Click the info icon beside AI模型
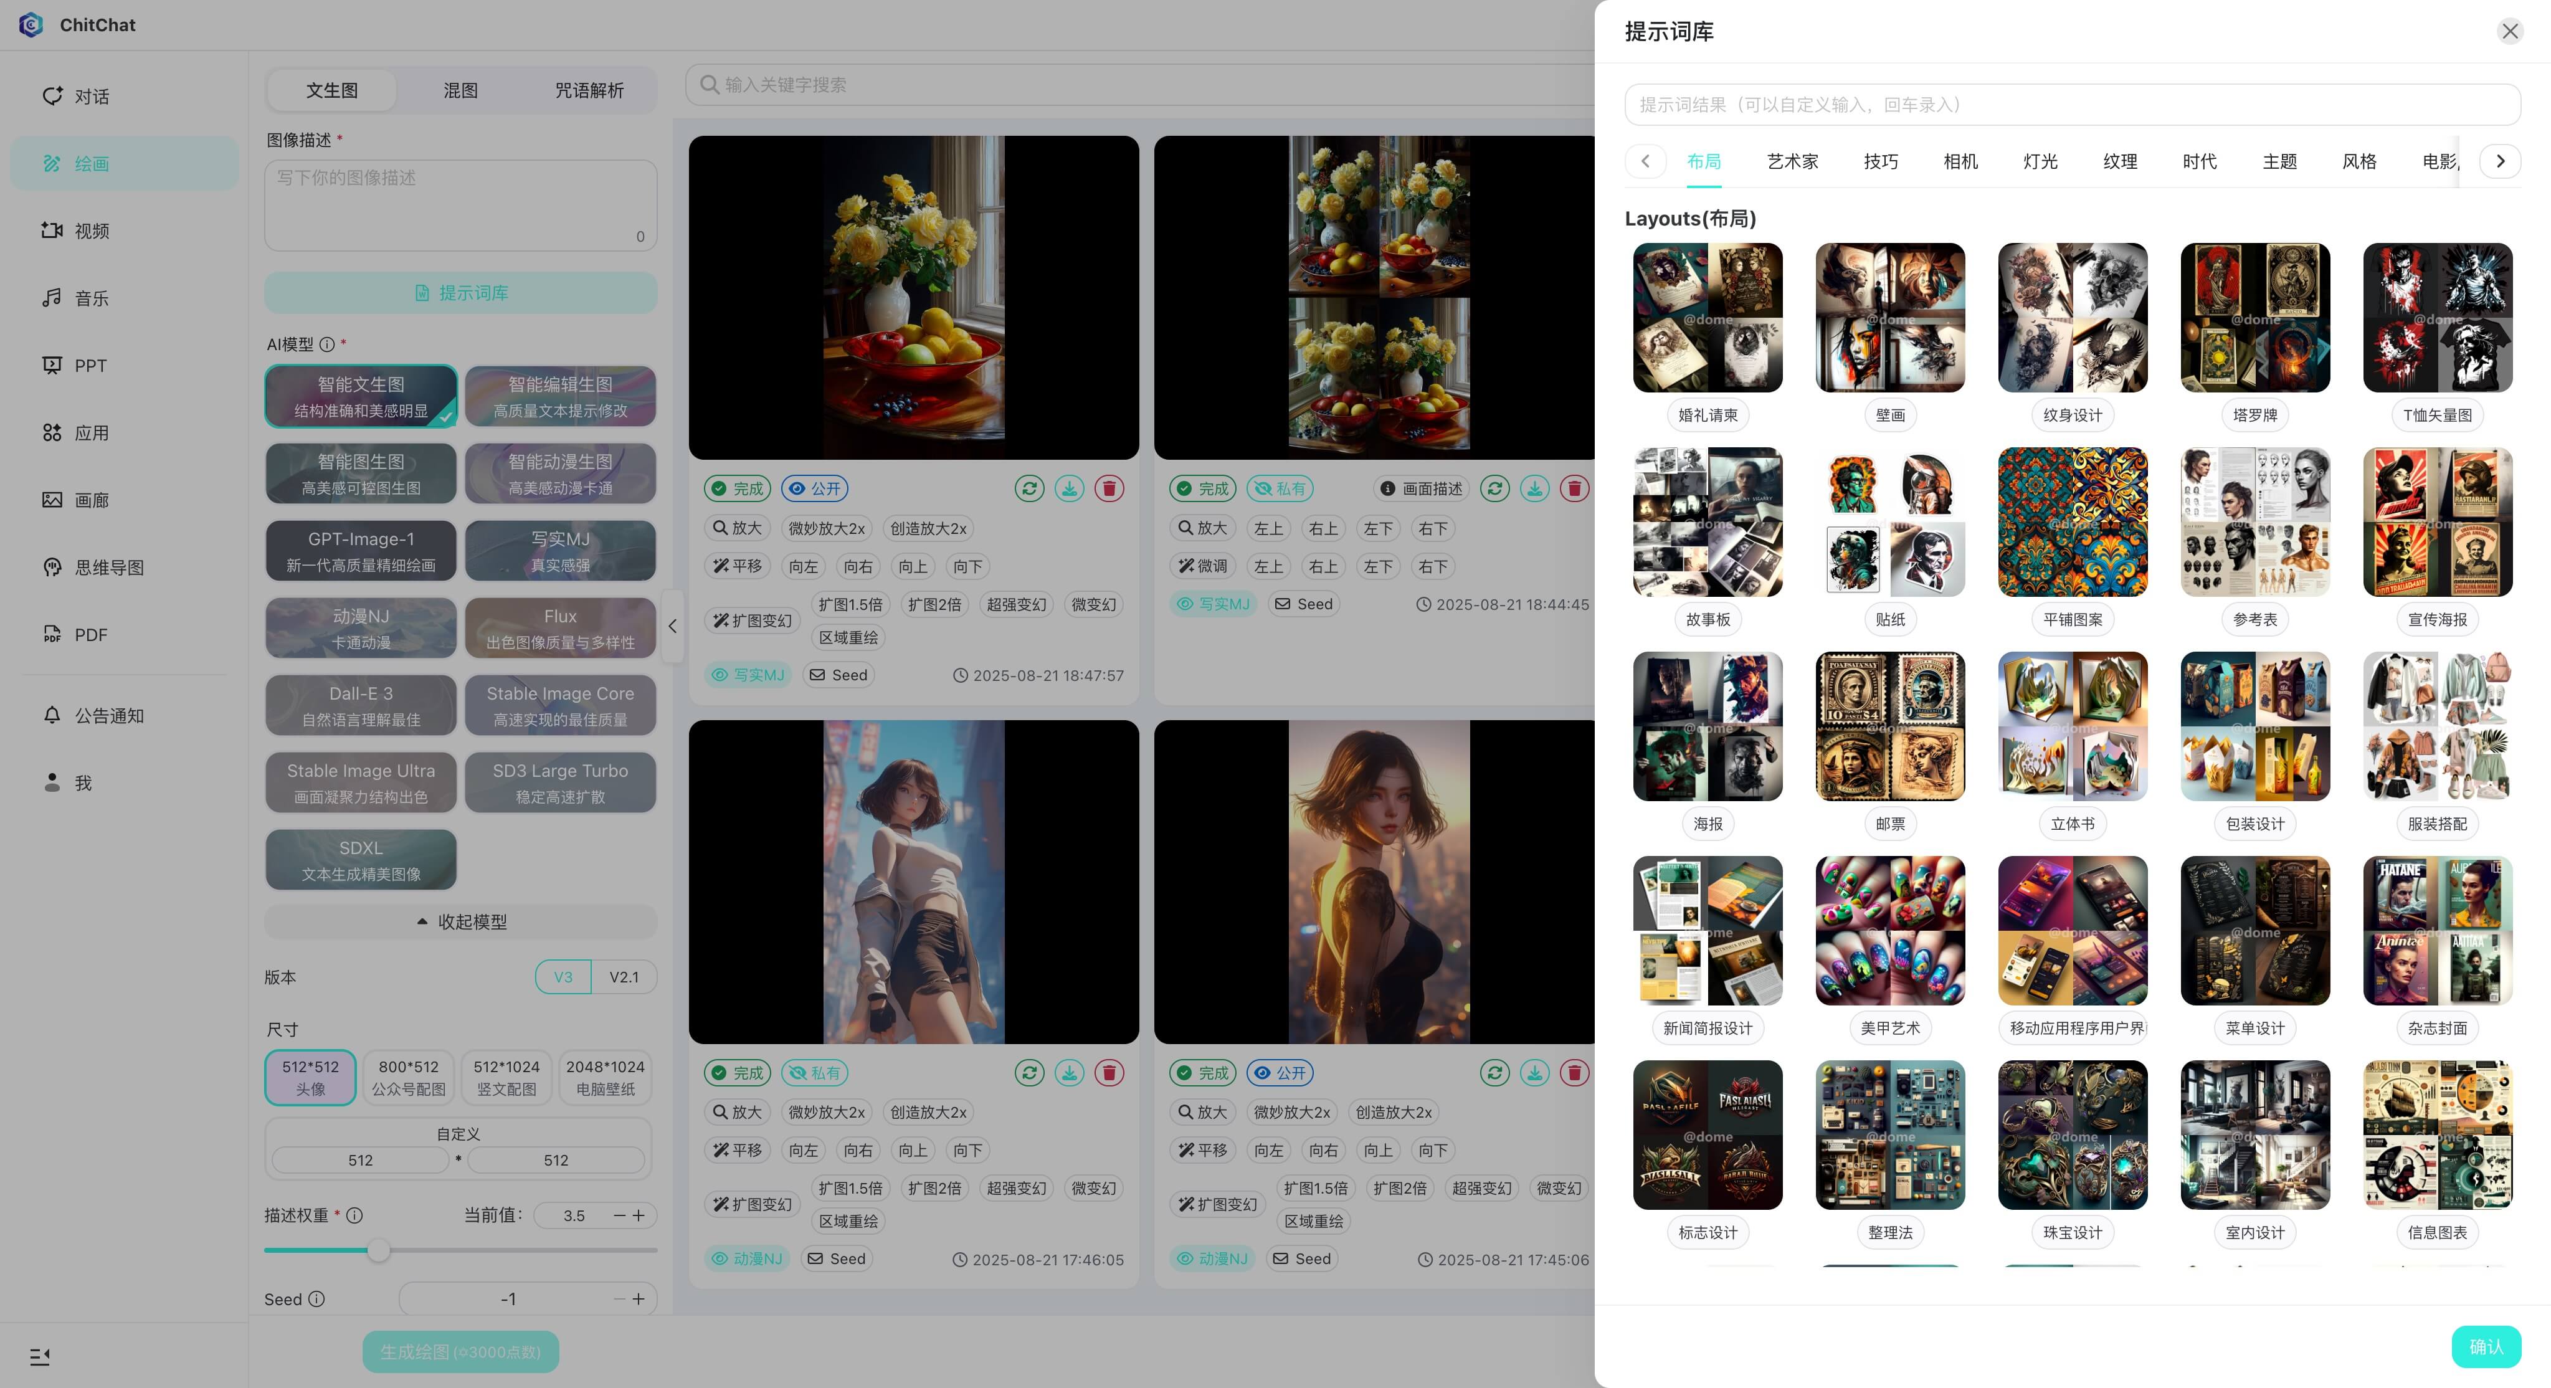Viewport: 2551px width, 1388px height. 327,345
